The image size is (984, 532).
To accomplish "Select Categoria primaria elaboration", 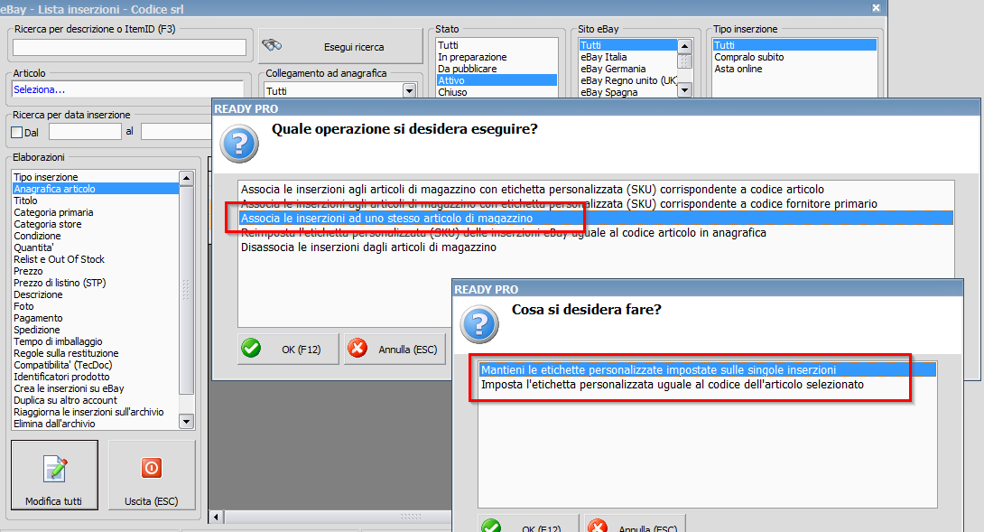I will (x=96, y=212).
